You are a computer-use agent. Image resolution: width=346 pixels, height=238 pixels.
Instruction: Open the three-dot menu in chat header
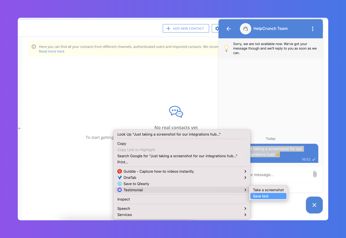[312, 29]
